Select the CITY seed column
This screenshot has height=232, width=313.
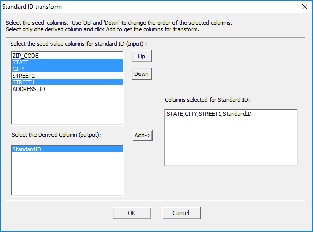click(67, 69)
